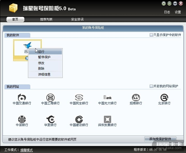Open 华夏银行 bank icon
The width and height of the screenshot is (186, 153).
coord(51,119)
